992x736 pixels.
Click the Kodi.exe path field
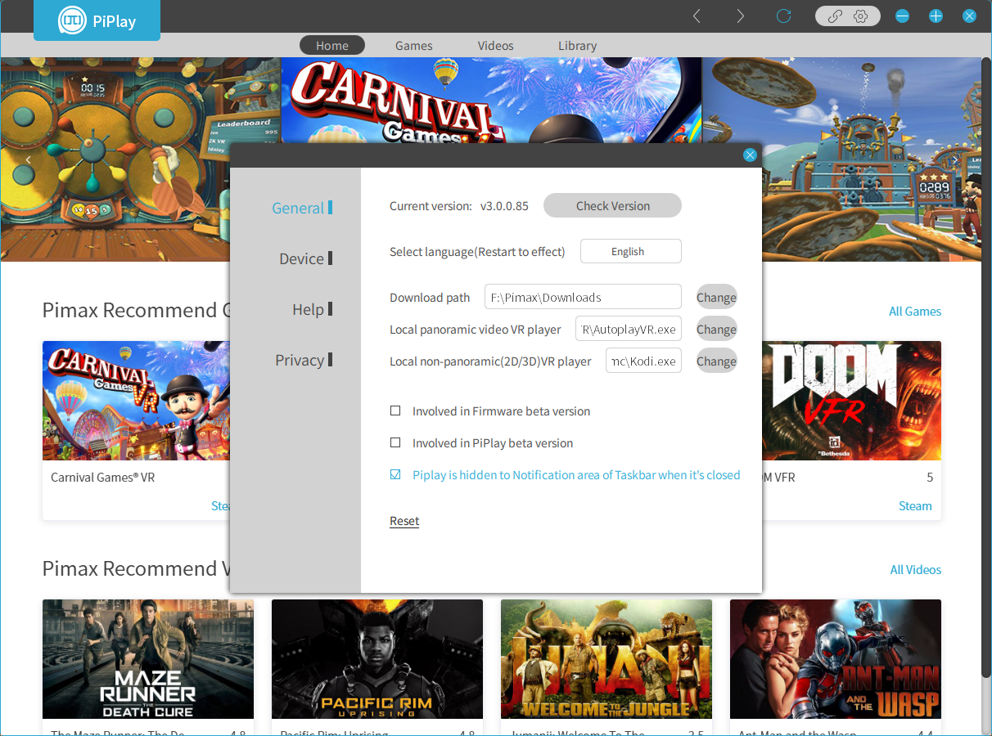(x=643, y=361)
